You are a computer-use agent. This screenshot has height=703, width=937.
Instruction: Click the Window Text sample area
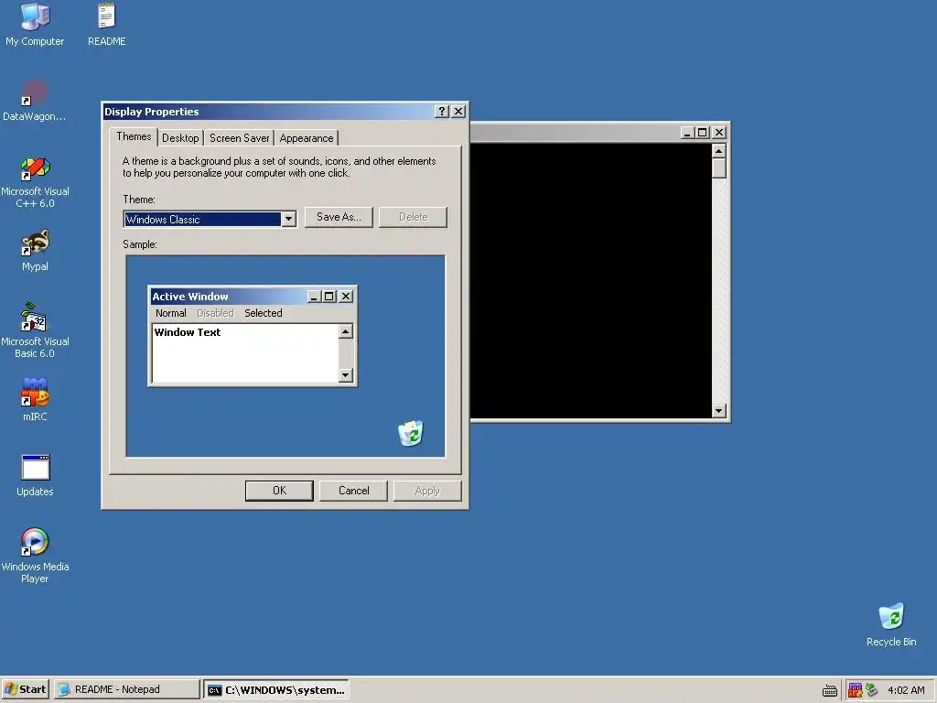coord(245,353)
